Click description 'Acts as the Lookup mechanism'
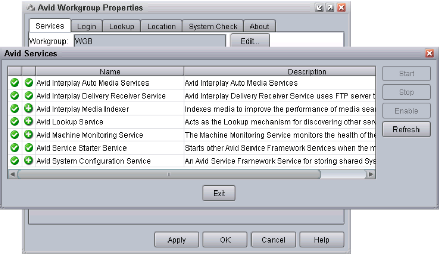 pyautogui.click(x=280, y=122)
